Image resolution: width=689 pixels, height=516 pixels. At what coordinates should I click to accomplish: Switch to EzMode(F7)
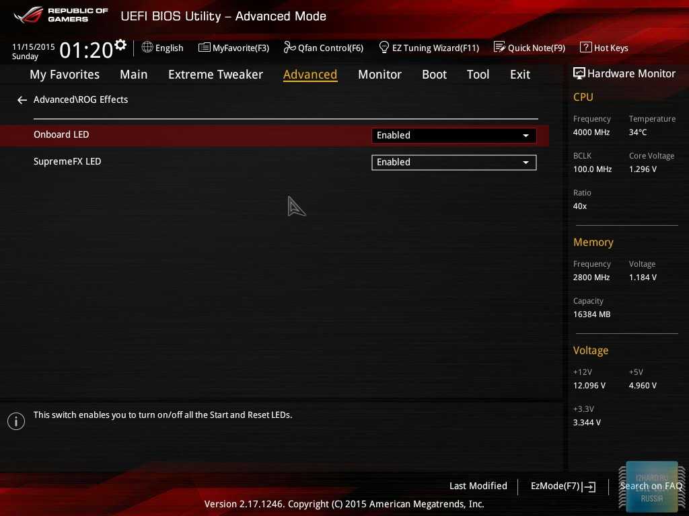coord(563,486)
